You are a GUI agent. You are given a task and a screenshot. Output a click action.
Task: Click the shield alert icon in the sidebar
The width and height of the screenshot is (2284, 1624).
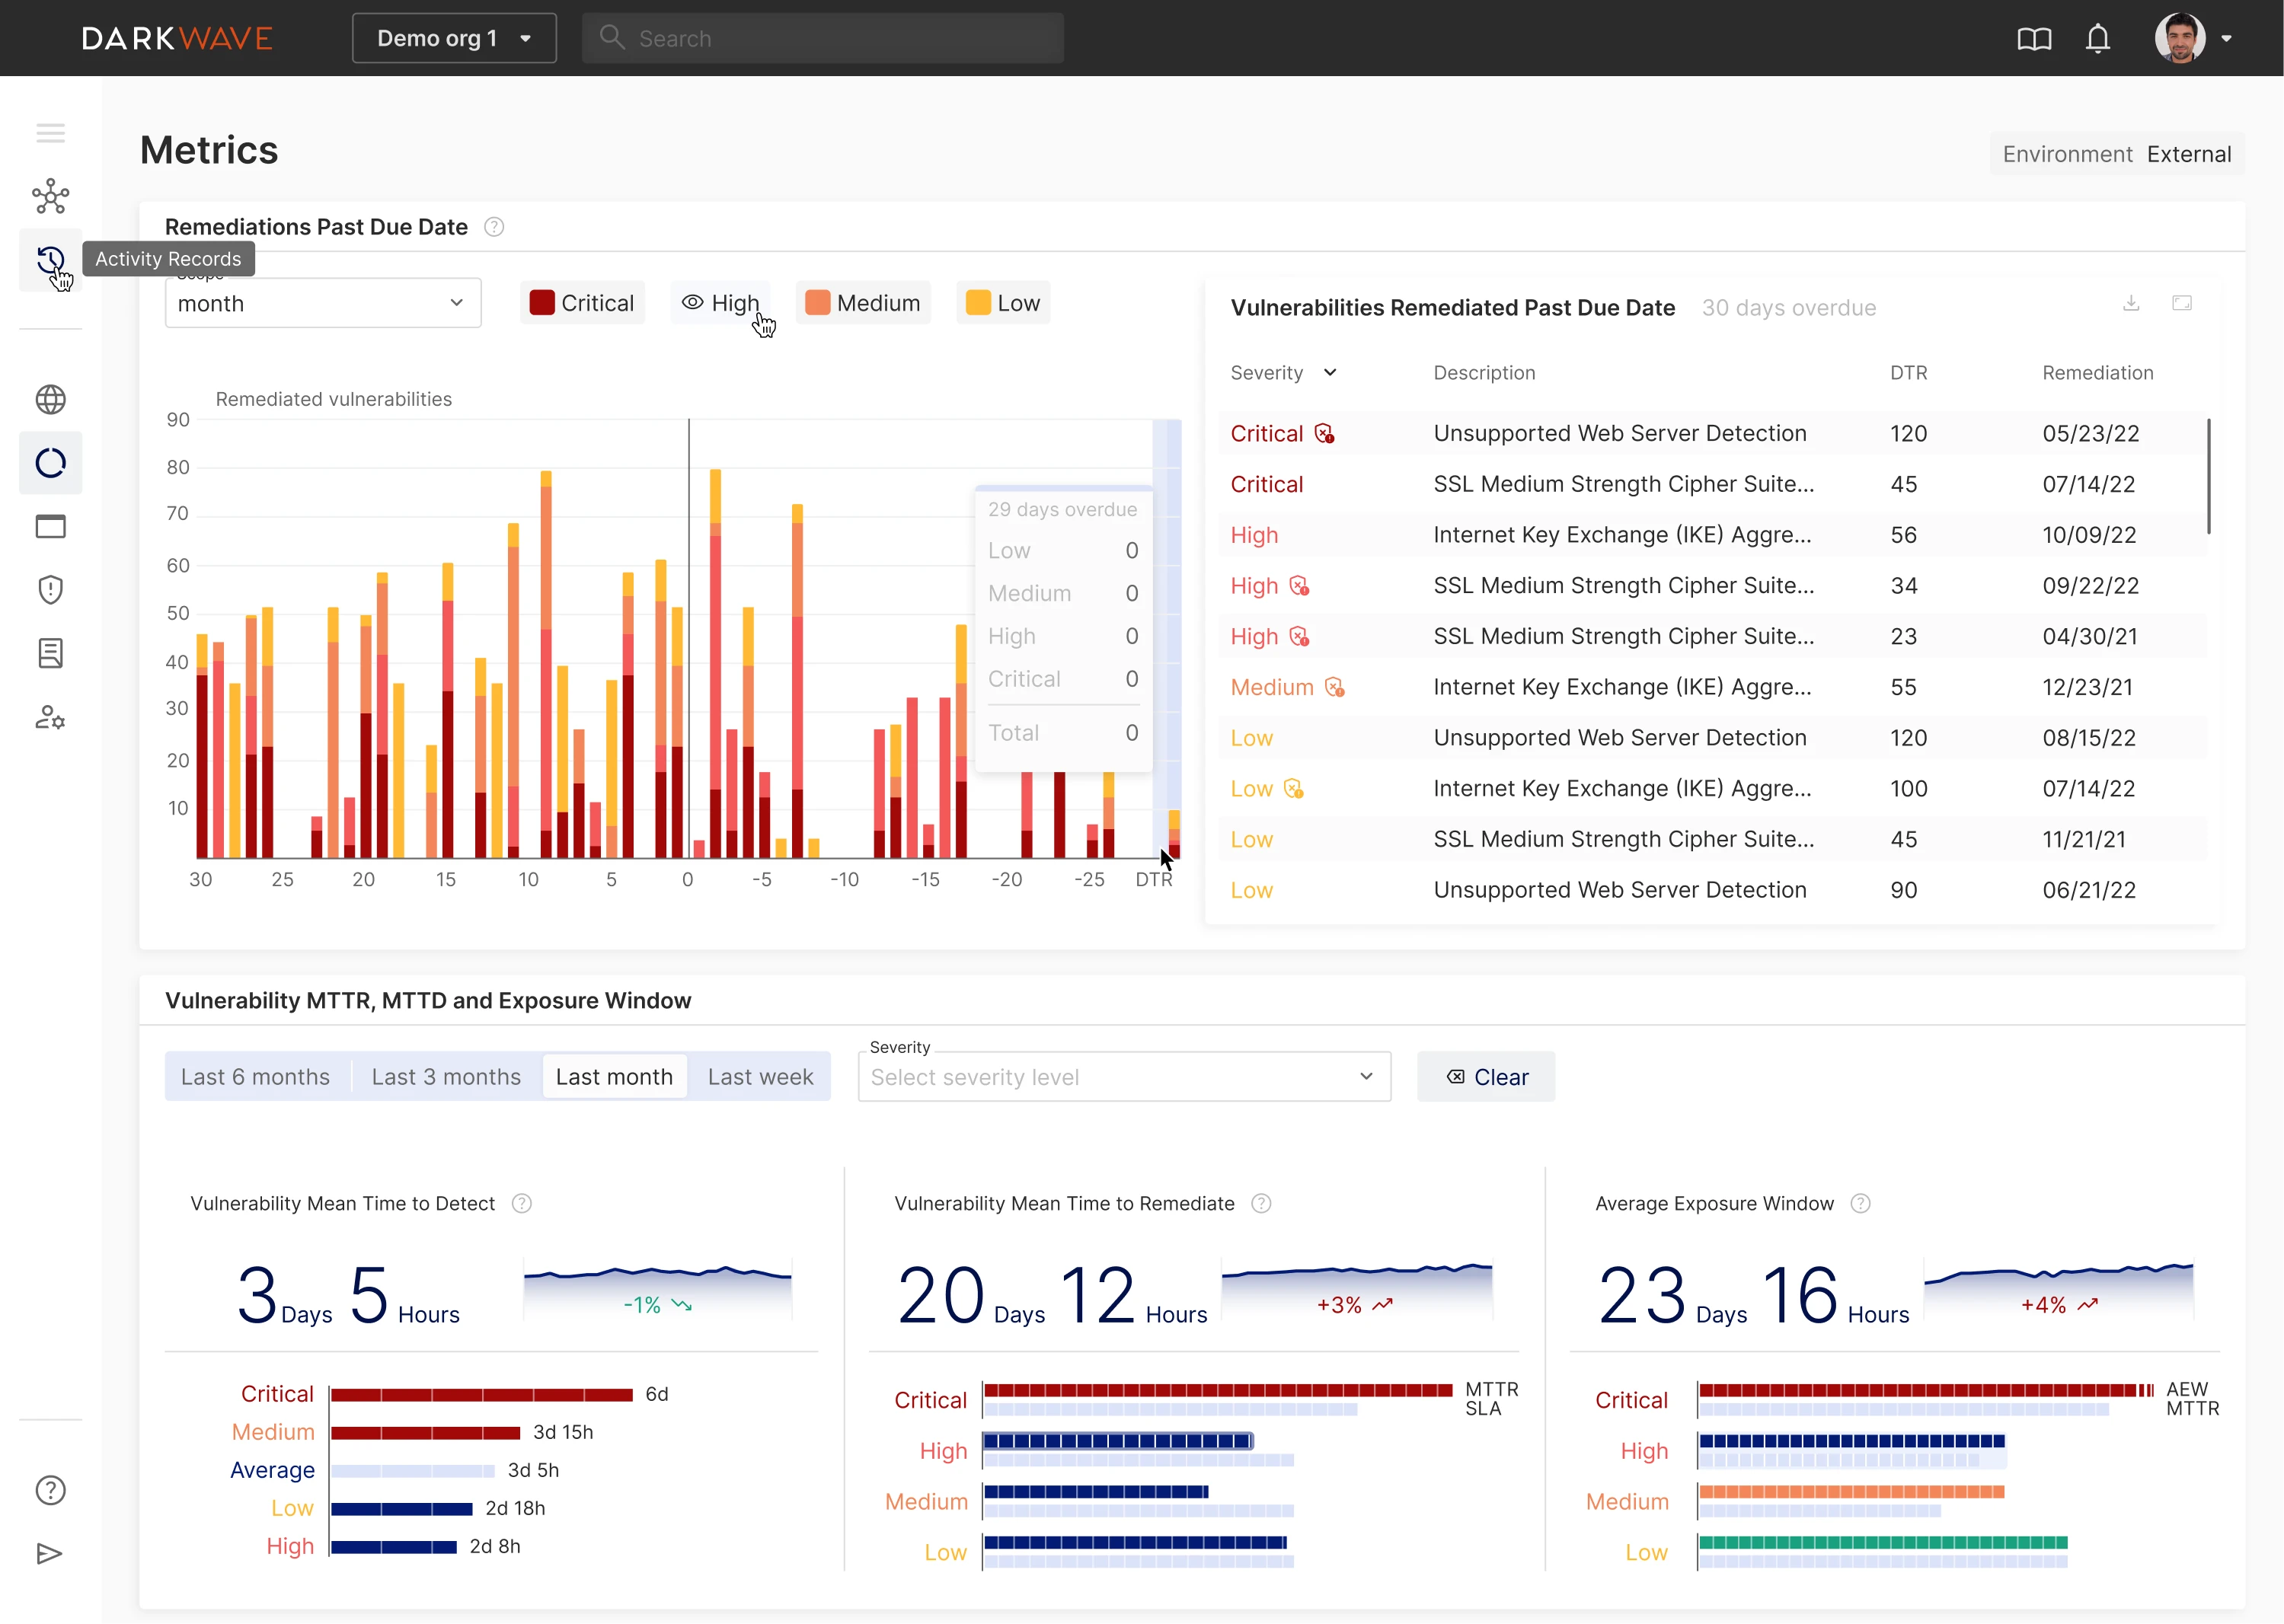point(50,589)
